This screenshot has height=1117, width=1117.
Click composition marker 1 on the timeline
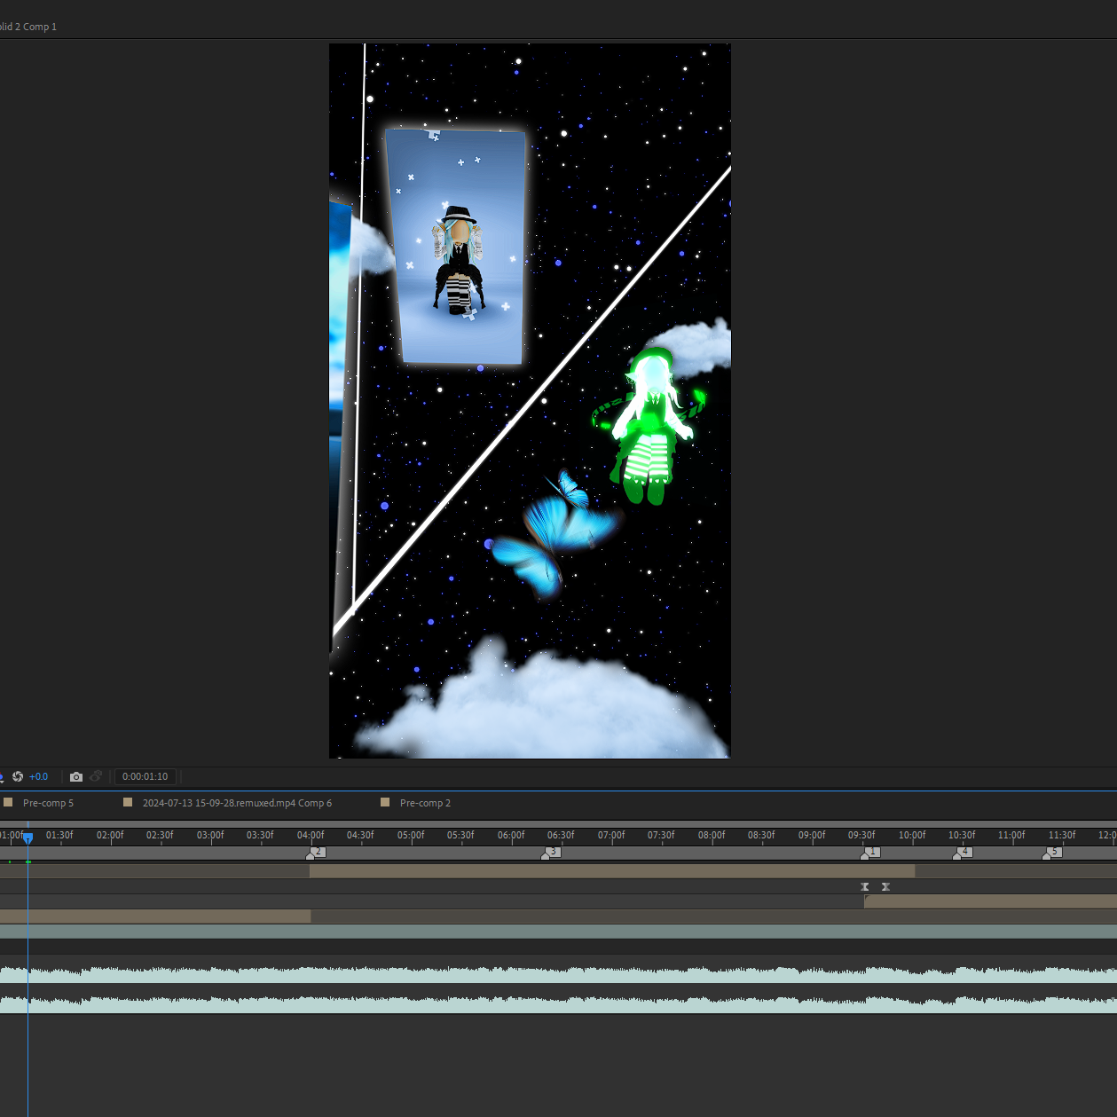(872, 853)
